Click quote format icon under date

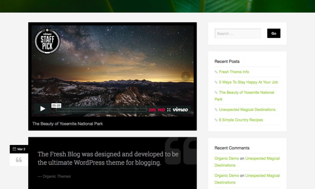click(19, 160)
